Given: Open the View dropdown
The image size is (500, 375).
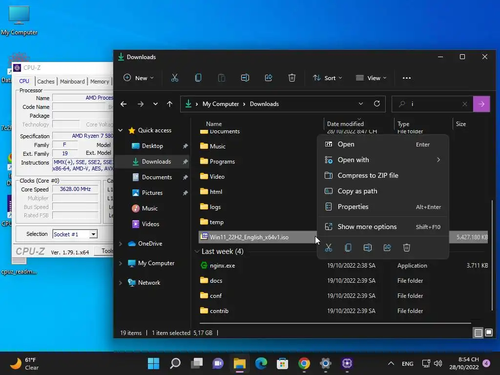Looking at the screenshot, I should pyautogui.click(x=371, y=78).
